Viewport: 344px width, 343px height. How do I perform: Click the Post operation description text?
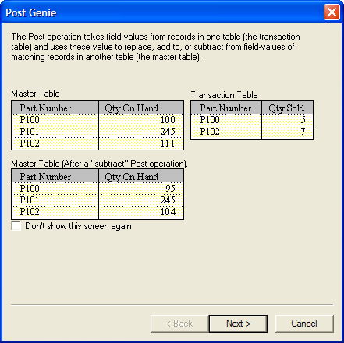[x=155, y=47]
